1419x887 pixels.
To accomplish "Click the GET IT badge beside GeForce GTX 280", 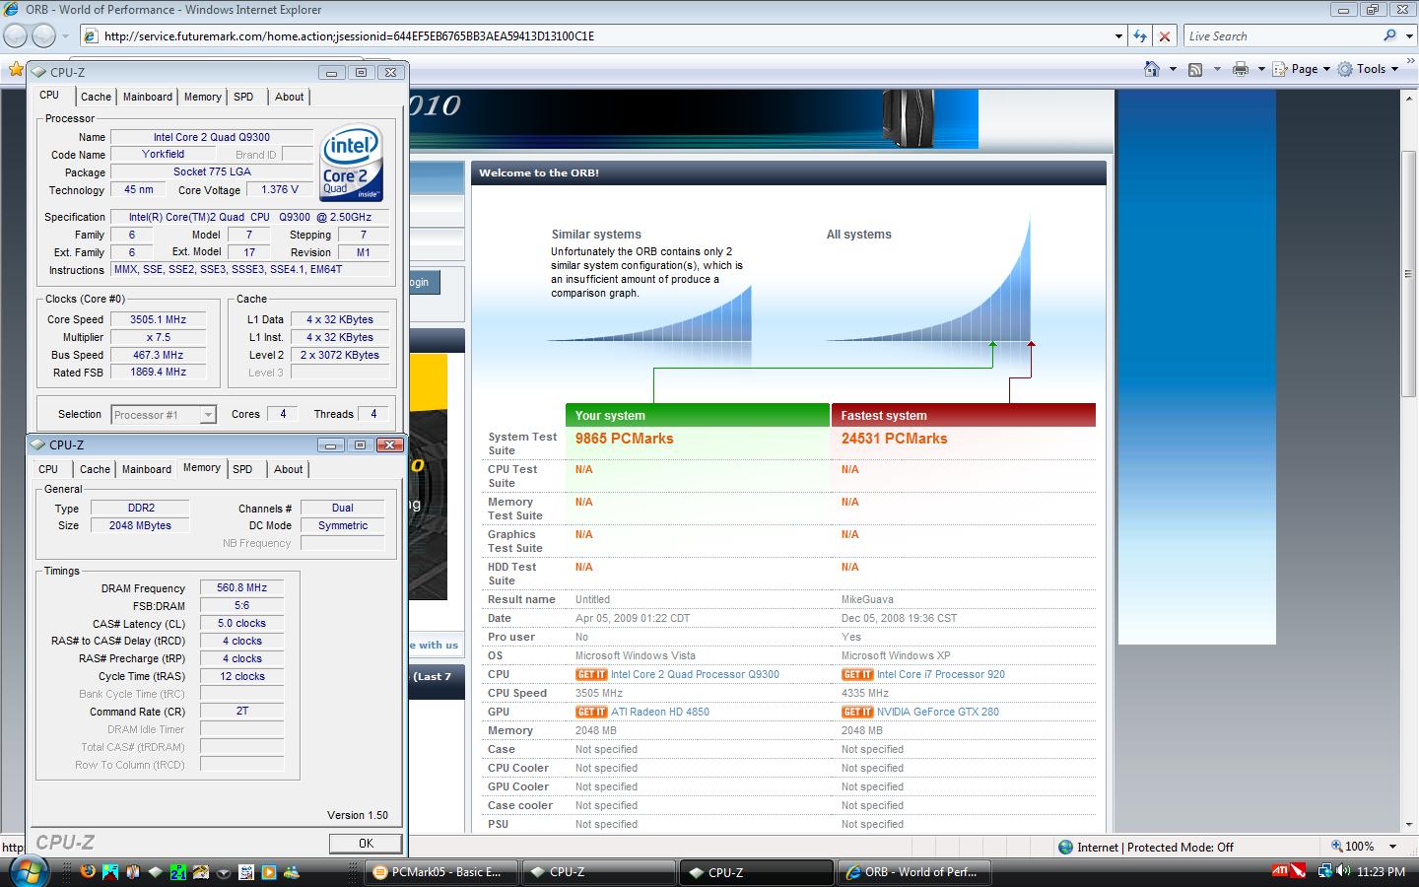I will coord(857,712).
